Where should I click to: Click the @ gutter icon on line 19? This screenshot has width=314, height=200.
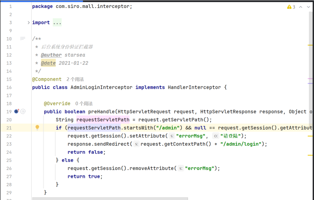pyautogui.click(x=23, y=111)
